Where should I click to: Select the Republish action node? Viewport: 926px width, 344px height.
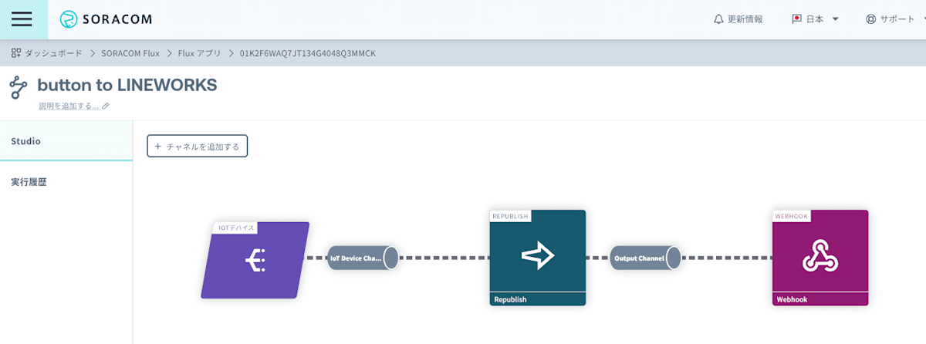pos(538,258)
